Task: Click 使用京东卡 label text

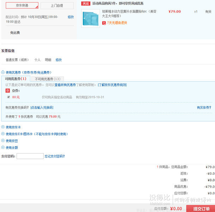Action: tap(13, 127)
